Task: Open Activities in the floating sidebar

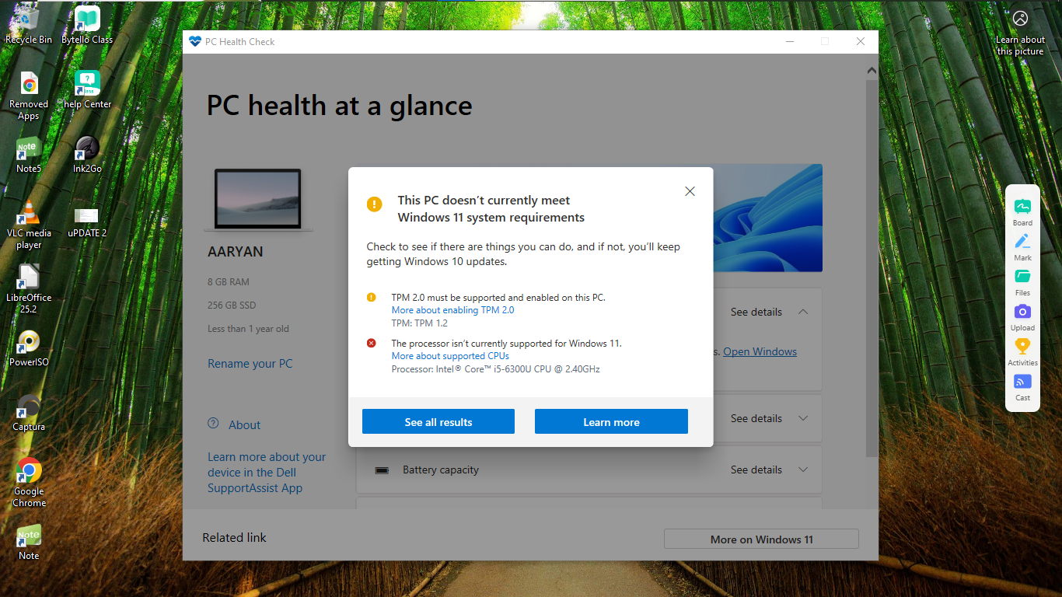Action: click(1022, 352)
